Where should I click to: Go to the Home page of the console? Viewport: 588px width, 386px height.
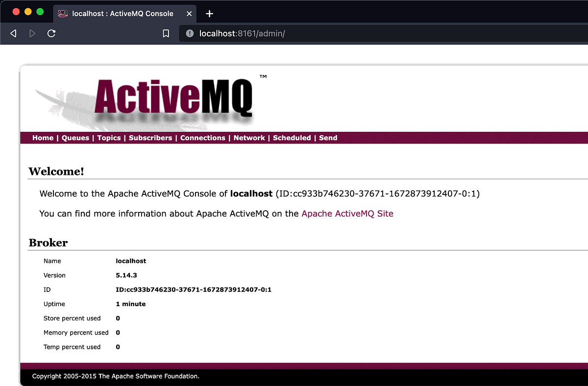coord(43,138)
